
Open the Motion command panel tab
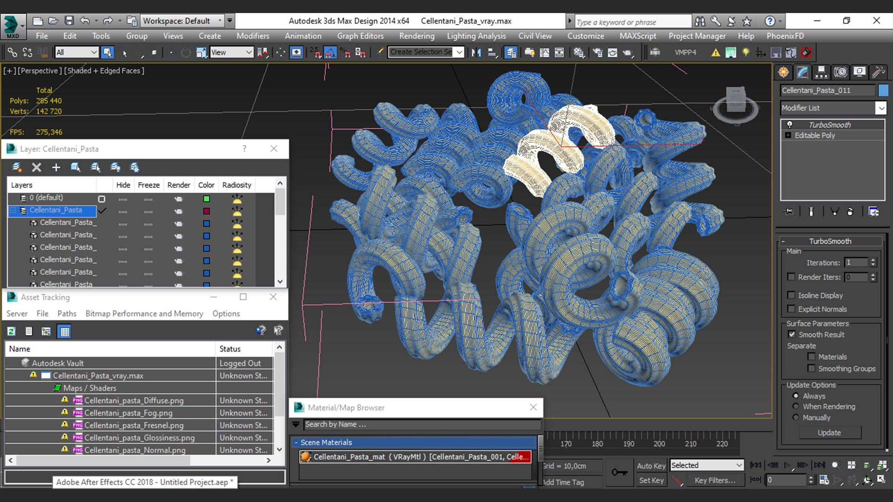coord(840,72)
